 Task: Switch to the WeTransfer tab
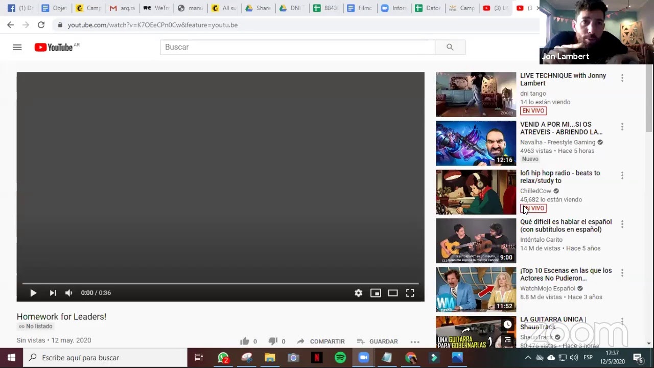pyautogui.click(x=156, y=8)
